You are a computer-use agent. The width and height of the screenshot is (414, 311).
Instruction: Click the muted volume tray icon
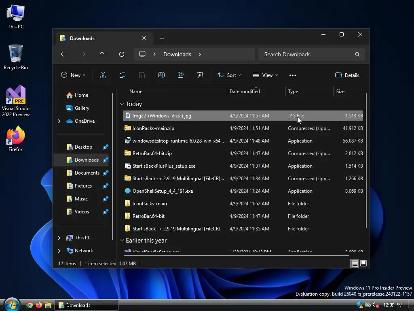(x=376, y=305)
